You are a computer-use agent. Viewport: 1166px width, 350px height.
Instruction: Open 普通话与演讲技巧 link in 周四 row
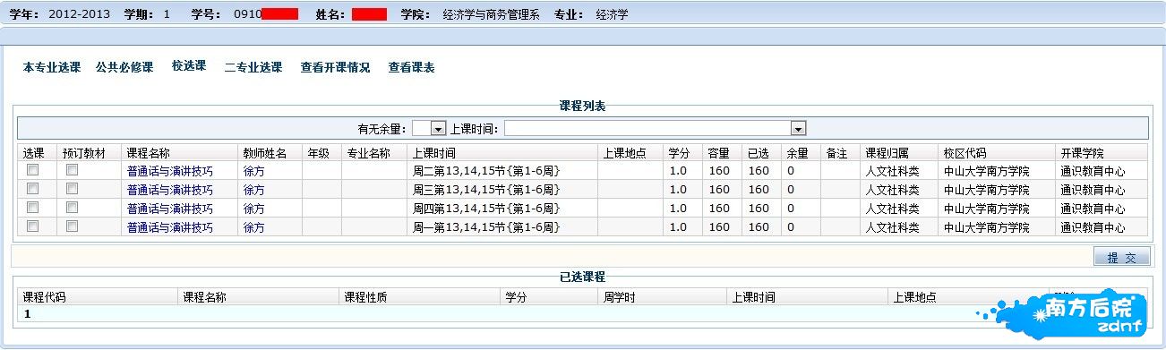click(170, 209)
